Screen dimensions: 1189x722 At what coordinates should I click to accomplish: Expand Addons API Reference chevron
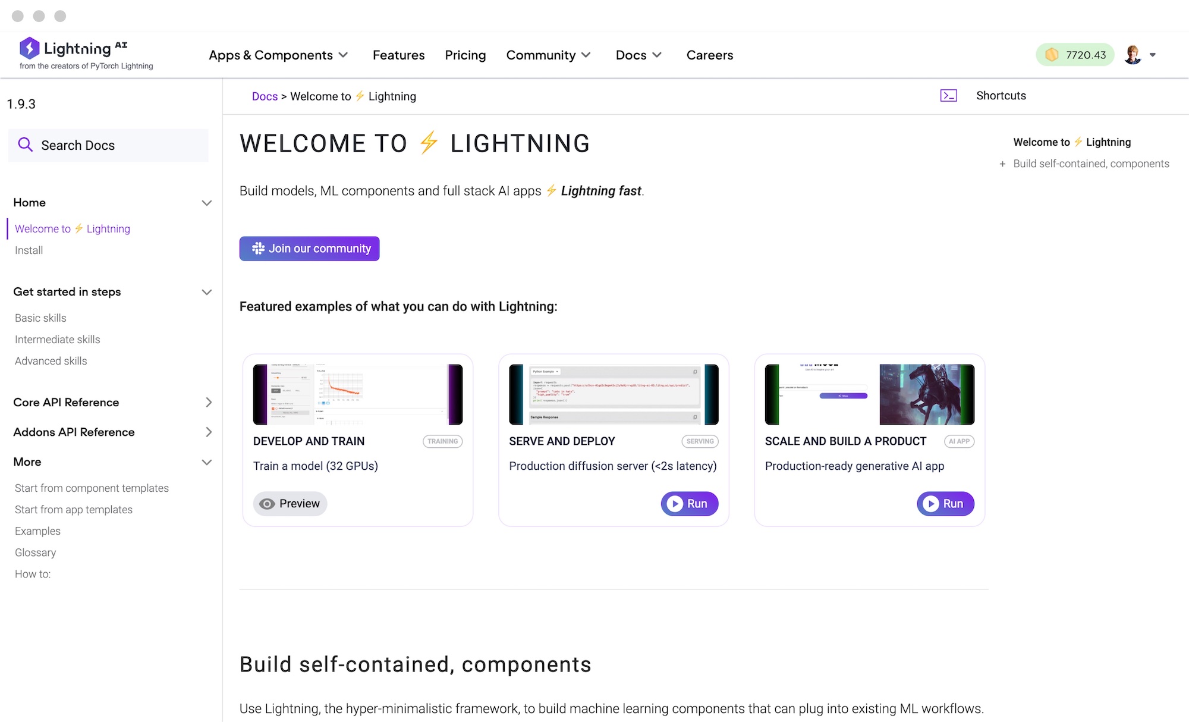point(208,432)
